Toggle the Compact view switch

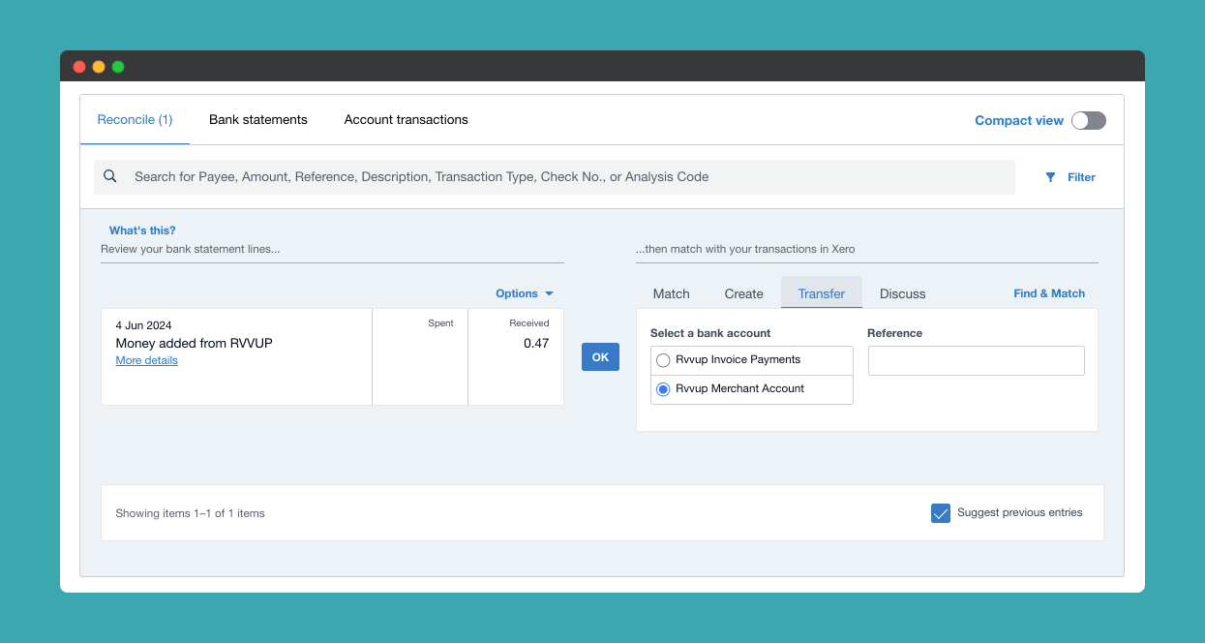click(1088, 121)
